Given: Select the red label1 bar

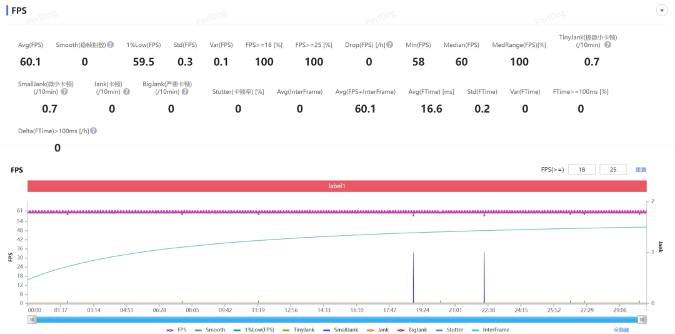Looking at the screenshot, I should [337, 186].
